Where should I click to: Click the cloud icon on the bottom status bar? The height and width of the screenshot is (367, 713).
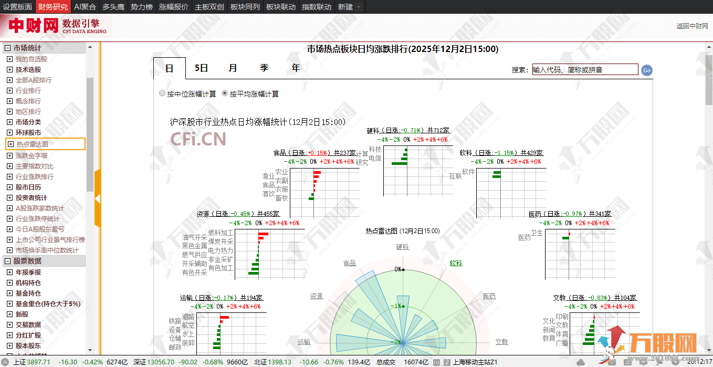click(581, 362)
